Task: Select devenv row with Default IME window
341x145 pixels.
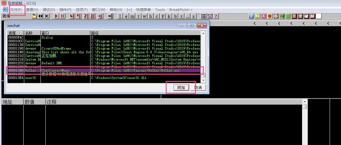Action: (104, 63)
